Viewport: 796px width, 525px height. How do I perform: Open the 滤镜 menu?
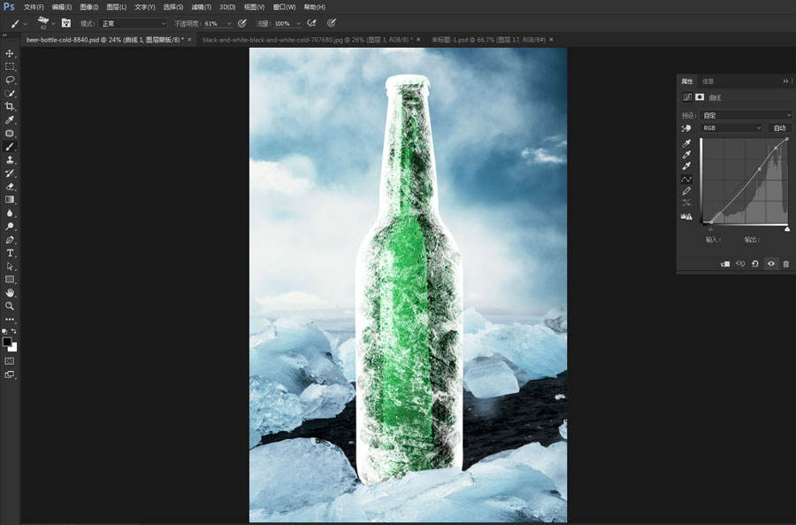[198, 6]
